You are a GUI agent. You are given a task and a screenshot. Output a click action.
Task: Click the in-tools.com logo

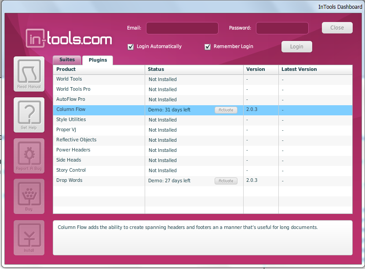69,38
